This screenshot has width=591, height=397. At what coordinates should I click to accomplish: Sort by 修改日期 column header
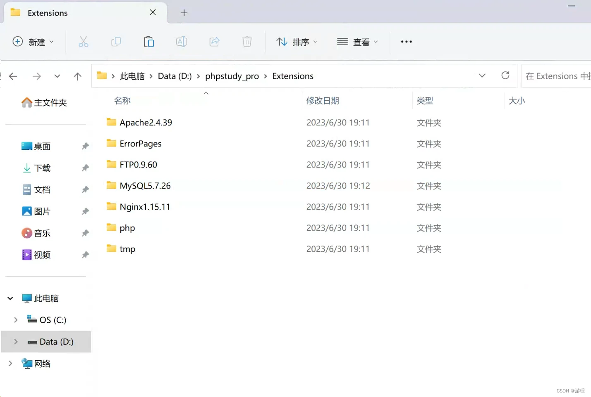tap(323, 101)
